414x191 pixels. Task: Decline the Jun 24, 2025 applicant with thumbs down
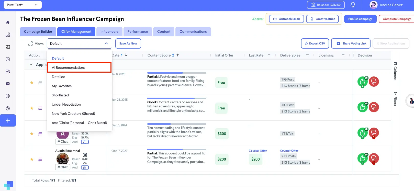pos(374,107)
